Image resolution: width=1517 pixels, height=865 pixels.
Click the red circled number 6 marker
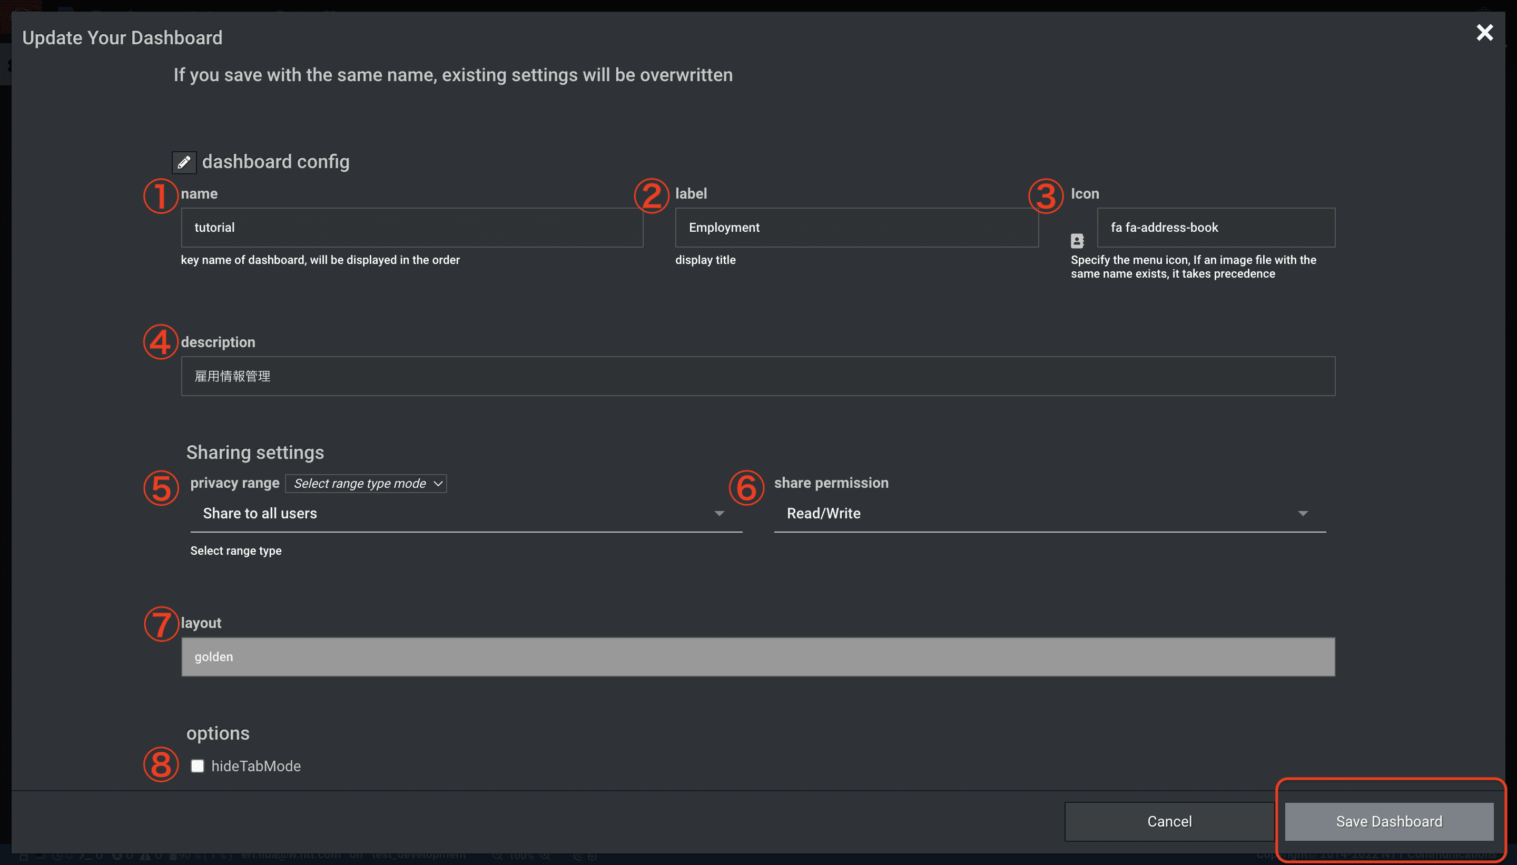point(746,488)
